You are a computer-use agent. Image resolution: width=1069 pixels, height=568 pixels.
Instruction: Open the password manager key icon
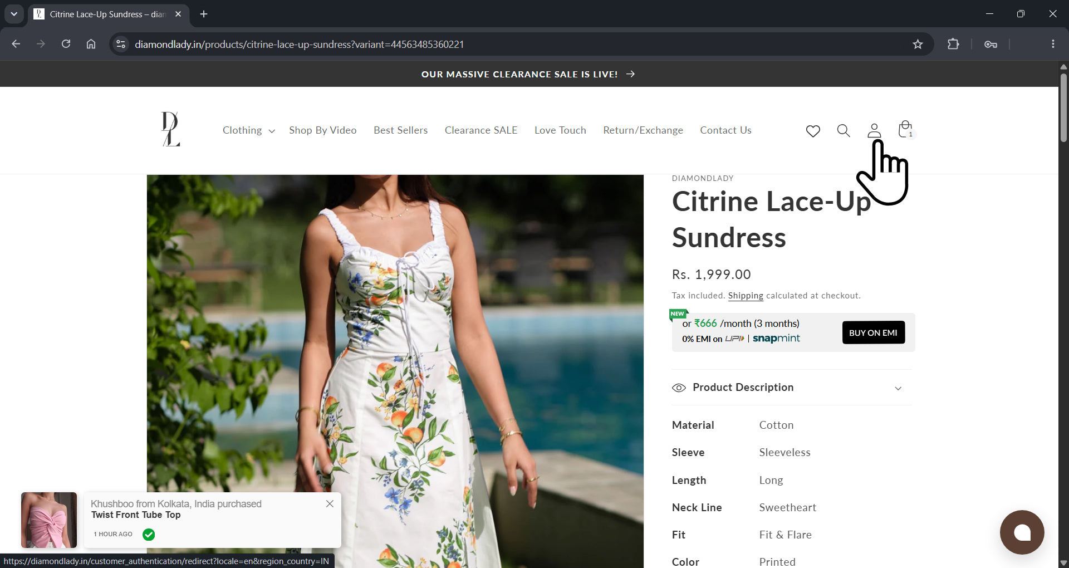point(990,44)
